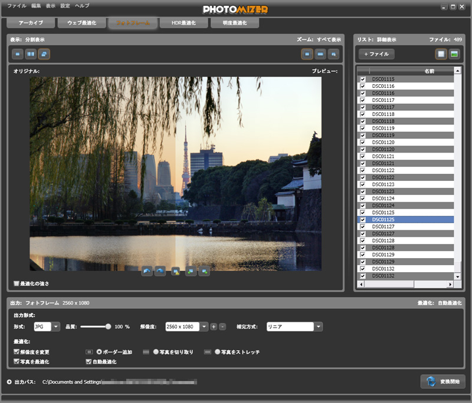Go to next image with green-arrow icon
Image resolution: width=472 pixels, height=403 pixels.
pyautogui.click(x=204, y=272)
